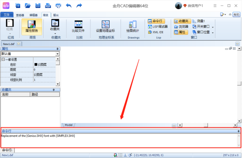This screenshot has height=158, width=242.
Task: Open the 文件 menu tab
Action: 7,15
